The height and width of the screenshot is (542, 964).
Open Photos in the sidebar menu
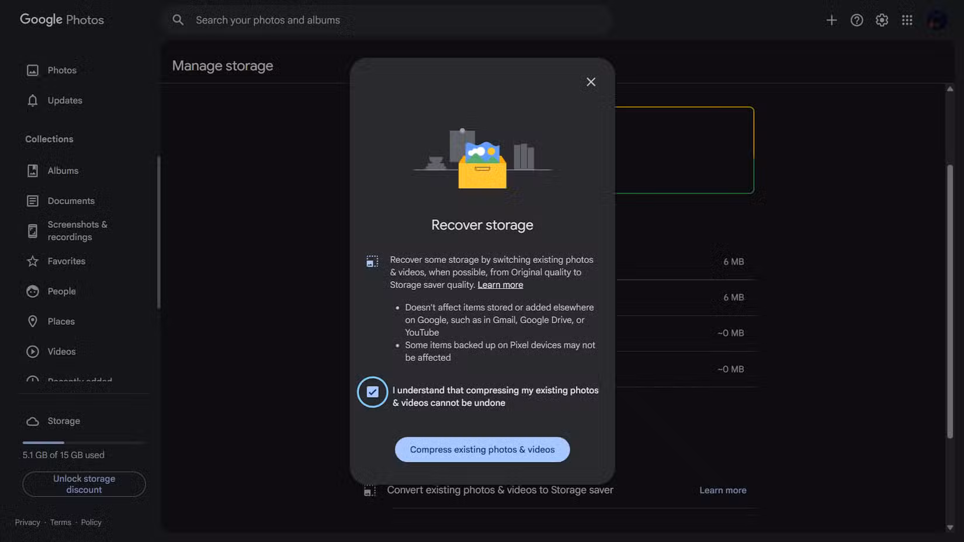tap(61, 70)
